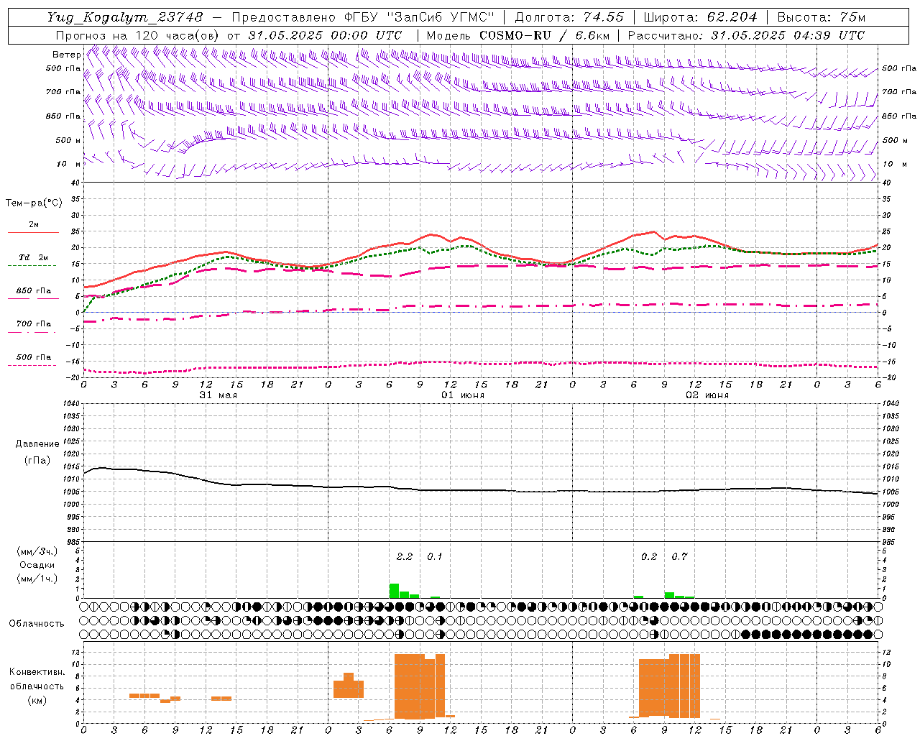Select the text Предоставлено ФГБУ "ЗапСиб УГМС"
Screen dimensions: 920x736
363,17
